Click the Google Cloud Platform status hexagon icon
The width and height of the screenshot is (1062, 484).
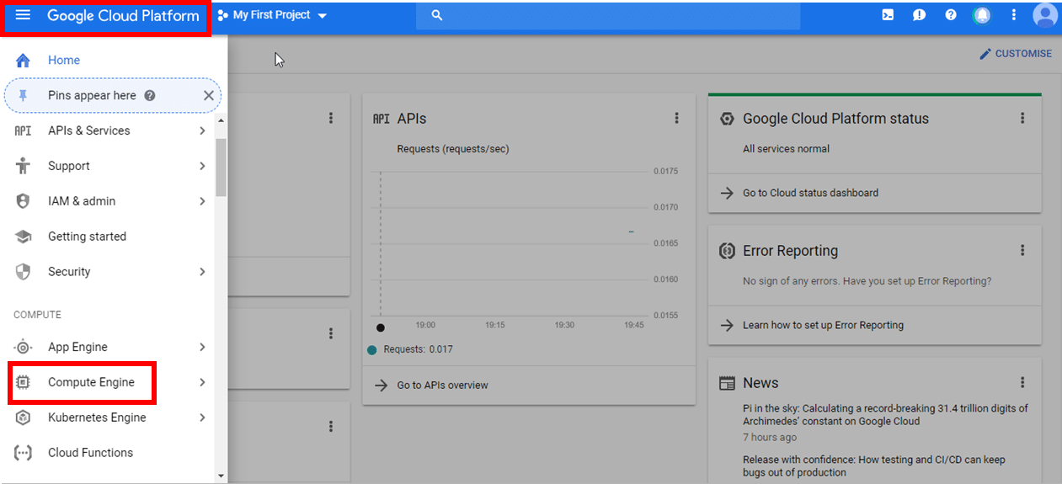pyautogui.click(x=727, y=119)
